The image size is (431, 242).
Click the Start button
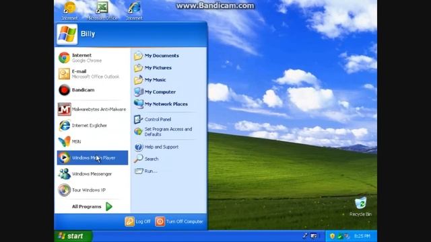point(73,236)
